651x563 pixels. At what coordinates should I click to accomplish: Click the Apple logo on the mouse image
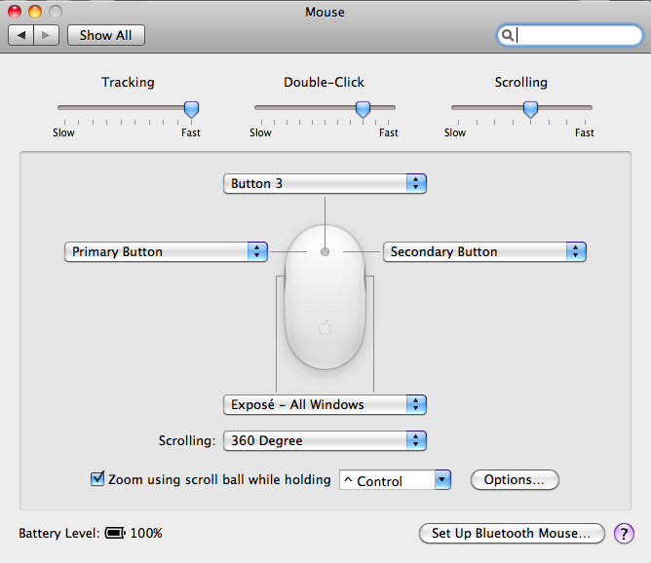(325, 327)
